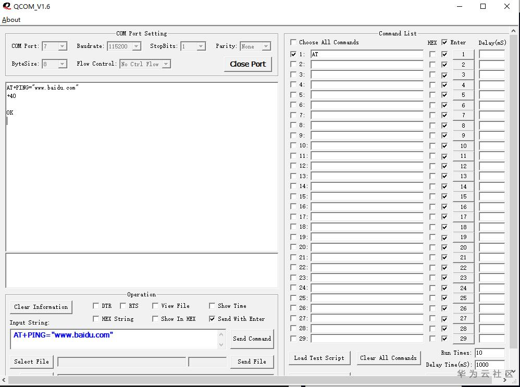Image resolution: width=520 pixels, height=387 pixels.
Task: Click the command 29 text field
Action: (x=367, y=339)
